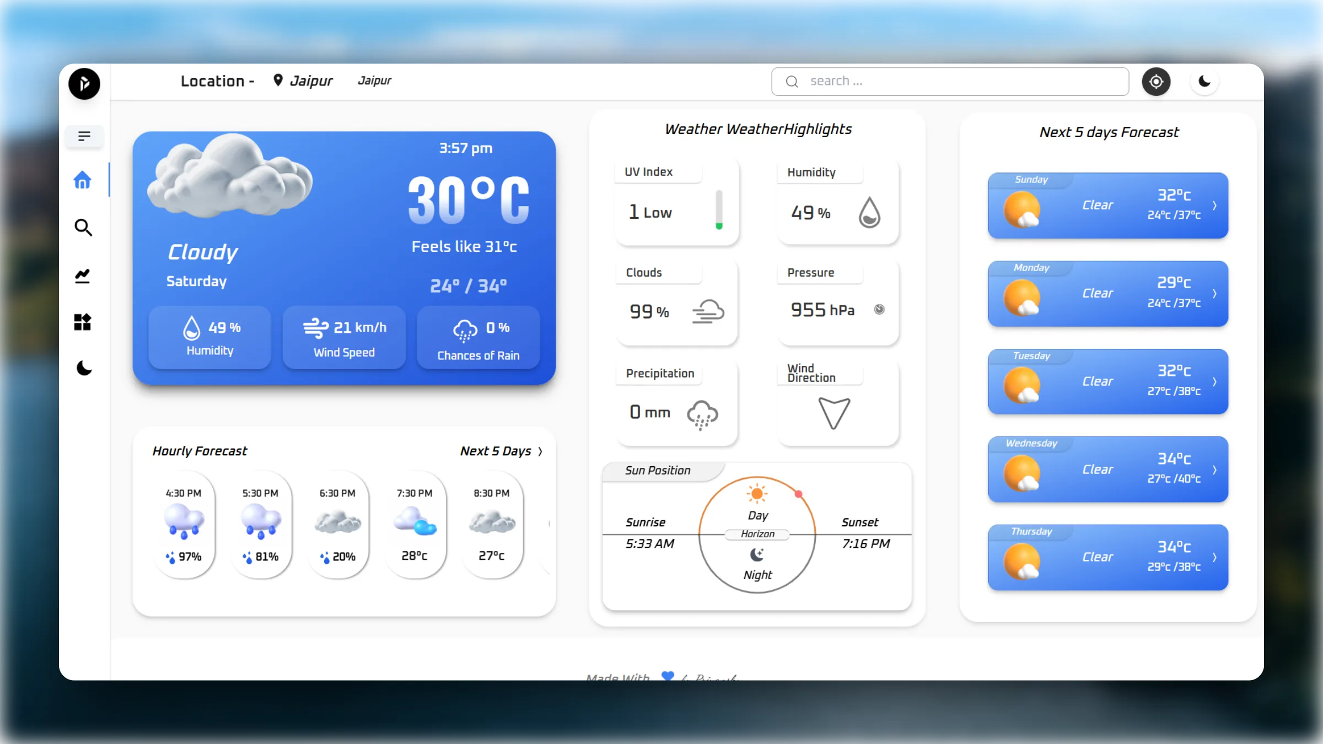Viewport: 1323px width, 744px height.
Task: Expand Thursday forecast chevron
Action: pyautogui.click(x=1215, y=558)
